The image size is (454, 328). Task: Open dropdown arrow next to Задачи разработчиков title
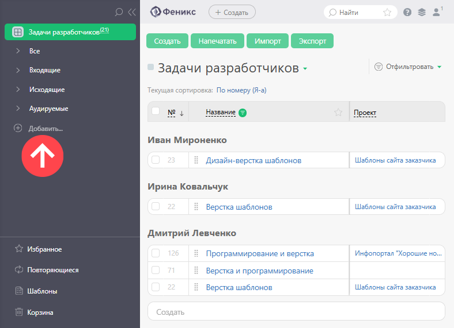pos(305,69)
